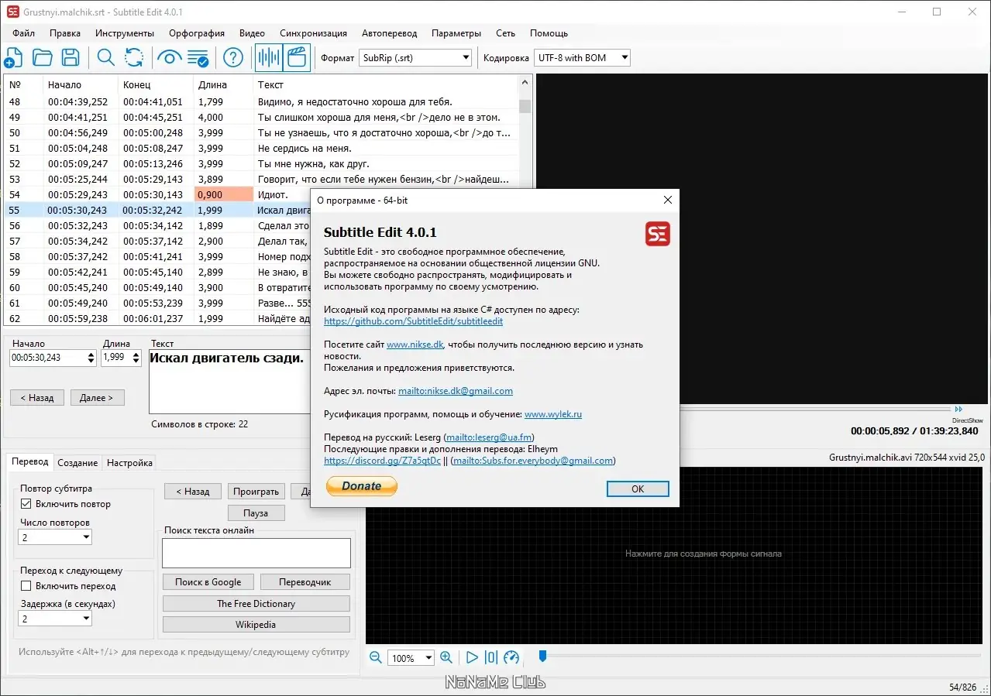Open The Free Dictionary lookup
Viewport: 991px width, 696px height.
(256, 604)
